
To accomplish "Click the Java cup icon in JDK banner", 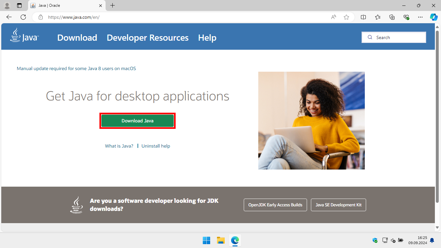I will [77, 205].
